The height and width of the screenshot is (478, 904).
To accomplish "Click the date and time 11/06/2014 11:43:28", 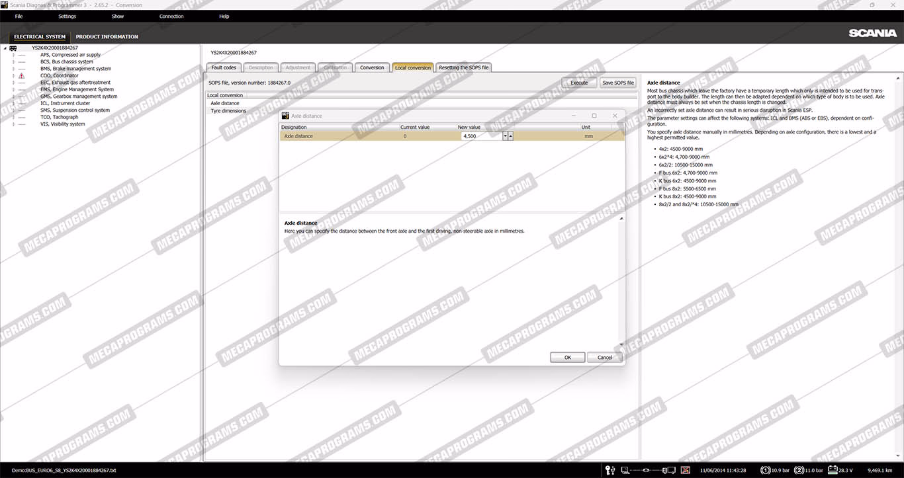I will pos(724,470).
